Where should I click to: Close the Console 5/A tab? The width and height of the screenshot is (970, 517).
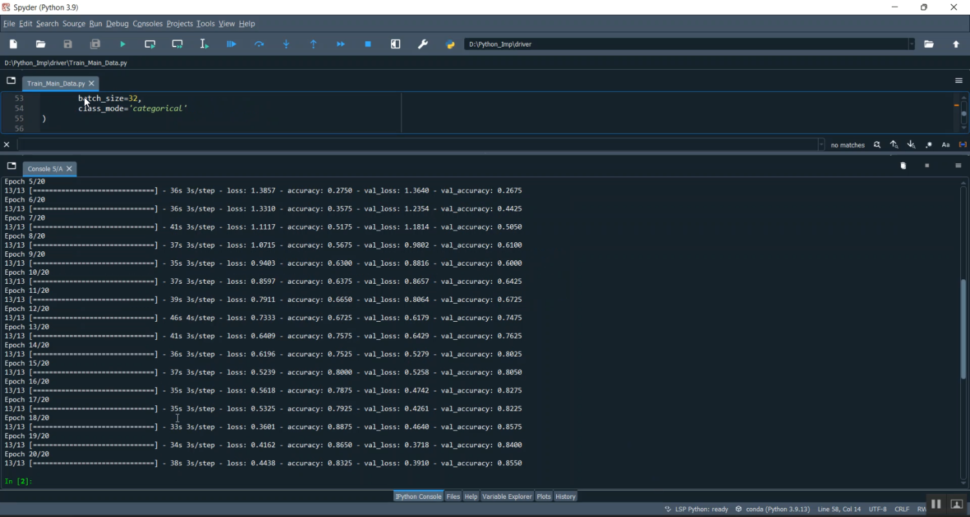pos(69,169)
